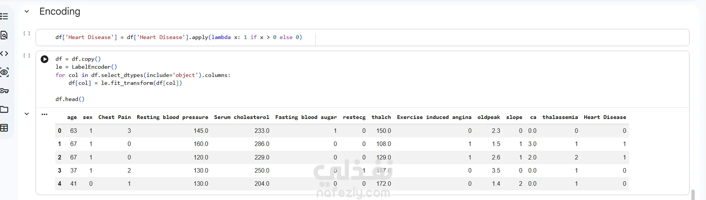Select the execution bracket of first cell
Image resolution: width=706 pixels, height=200 pixels.
(x=27, y=33)
